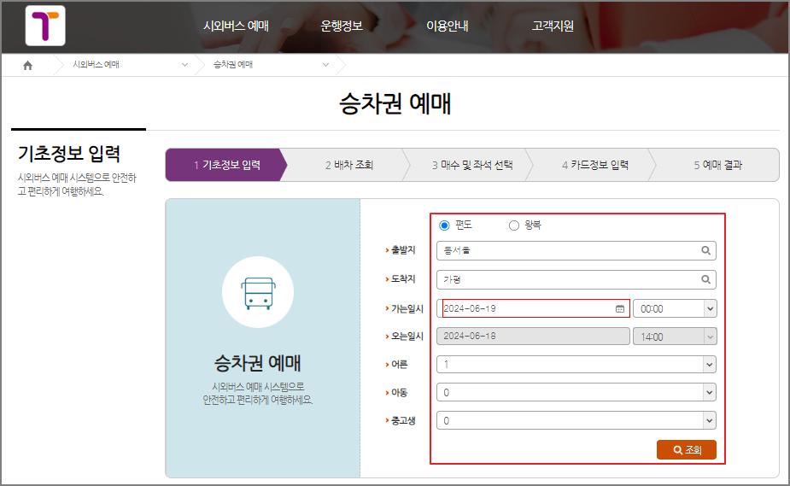Open return time 14:00 dropdown
The image size is (790, 486).
pyautogui.click(x=675, y=337)
